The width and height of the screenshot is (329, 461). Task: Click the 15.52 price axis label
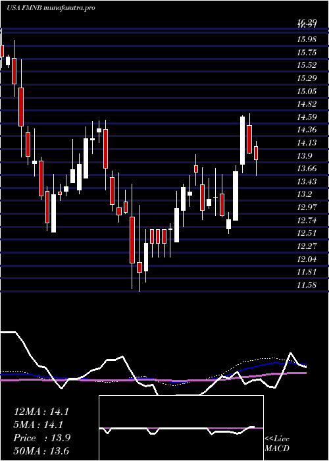click(307, 65)
